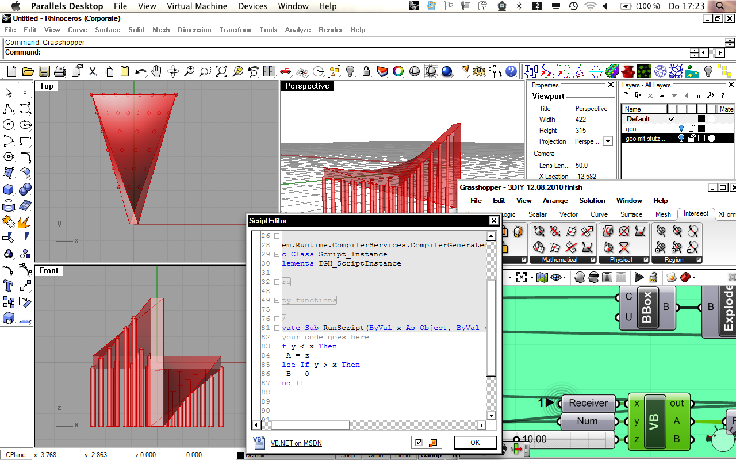Open the Grasshopper Solution menu
The height and width of the screenshot is (460, 736).
[x=592, y=201]
